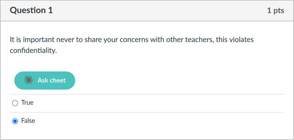Screen dimensions: 294x140
Task: Click the True answer option row
Action: [x=147, y=103]
